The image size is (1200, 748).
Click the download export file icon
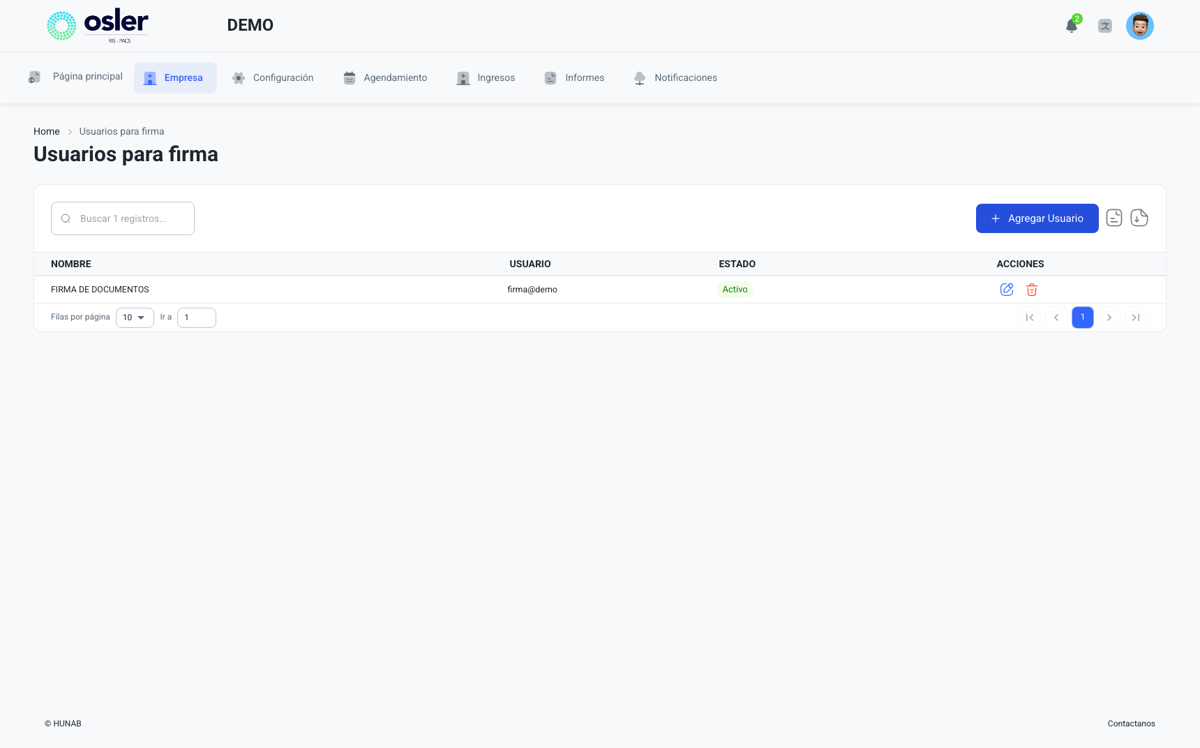[1139, 218]
